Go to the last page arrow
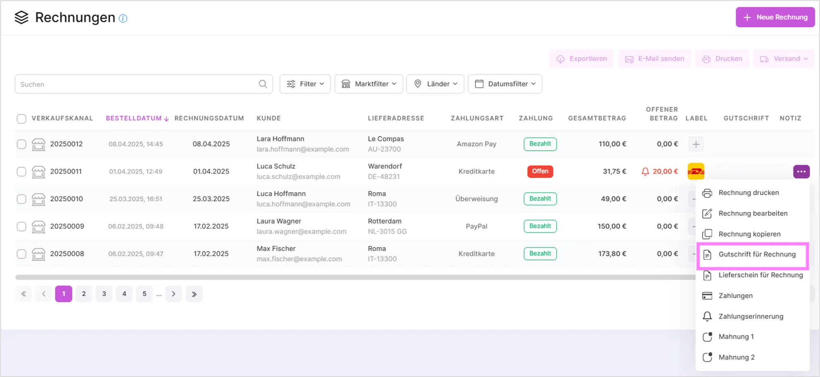This screenshot has width=820, height=377. coord(194,294)
